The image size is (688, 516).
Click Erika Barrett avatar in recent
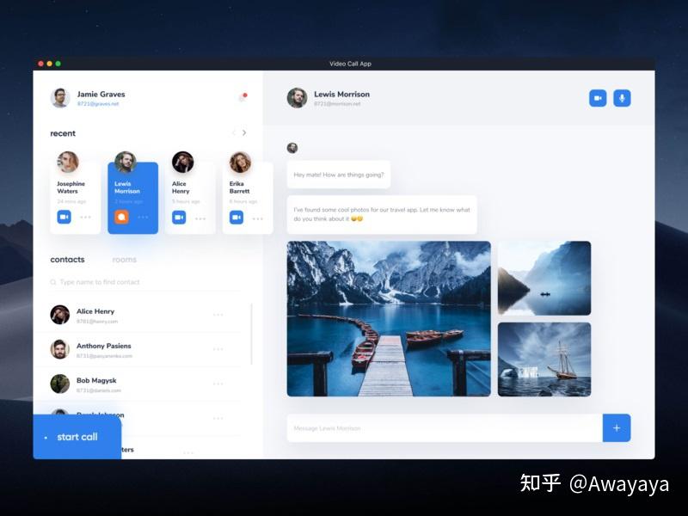(241, 162)
